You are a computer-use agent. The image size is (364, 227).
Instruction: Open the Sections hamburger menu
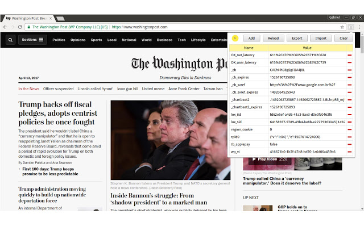pyautogui.click(x=32, y=40)
